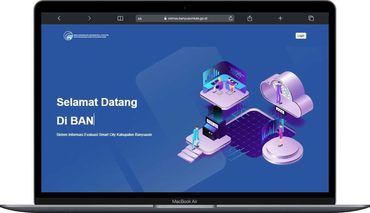Go forward using the browser forward arrow
Viewport: 370px width, 213px height.
point(90,18)
